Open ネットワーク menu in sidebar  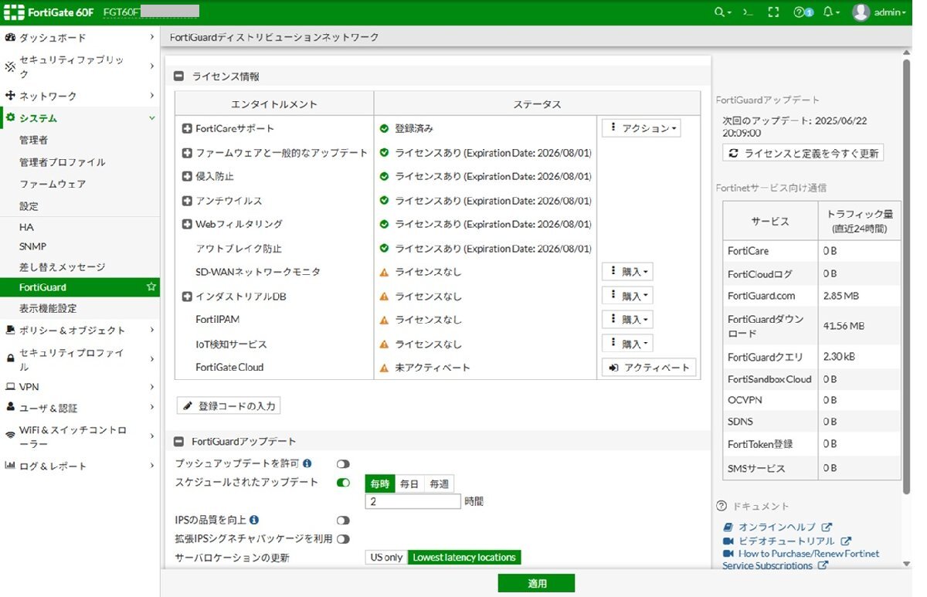click(x=80, y=96)
